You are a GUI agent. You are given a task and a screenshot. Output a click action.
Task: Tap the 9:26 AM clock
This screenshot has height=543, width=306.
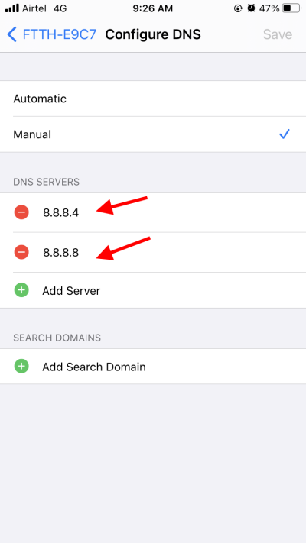pos(153,8)
